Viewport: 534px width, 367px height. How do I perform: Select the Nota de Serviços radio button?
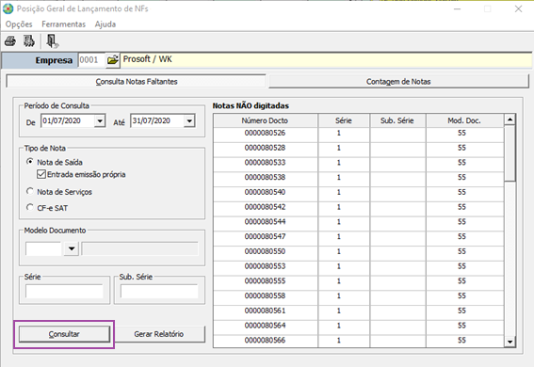coord(30,191)
